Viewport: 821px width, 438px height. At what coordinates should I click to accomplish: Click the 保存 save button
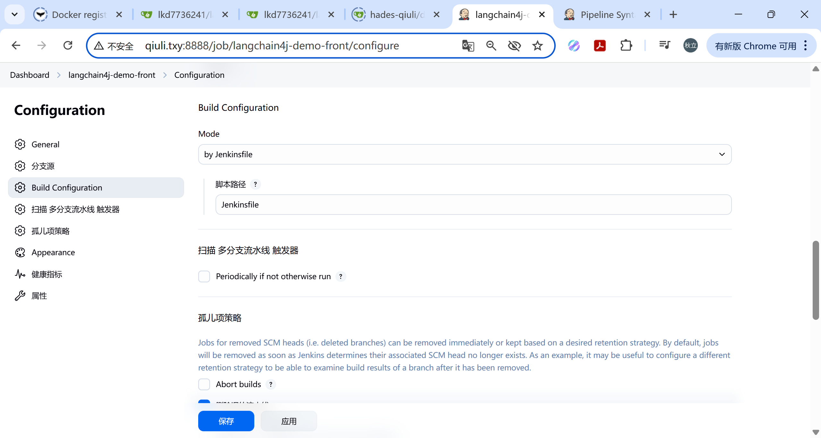(226, 421)
